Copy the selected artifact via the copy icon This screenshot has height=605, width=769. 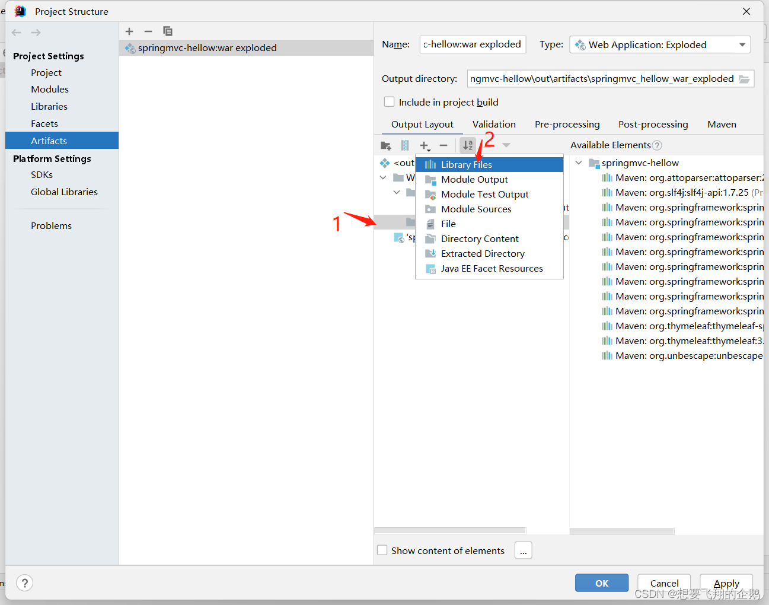[168, 31]
